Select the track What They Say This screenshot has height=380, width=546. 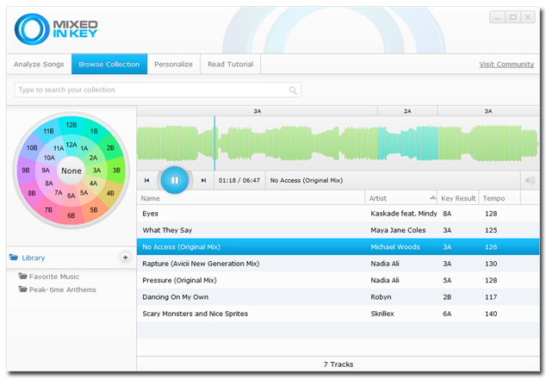point(338,230)
